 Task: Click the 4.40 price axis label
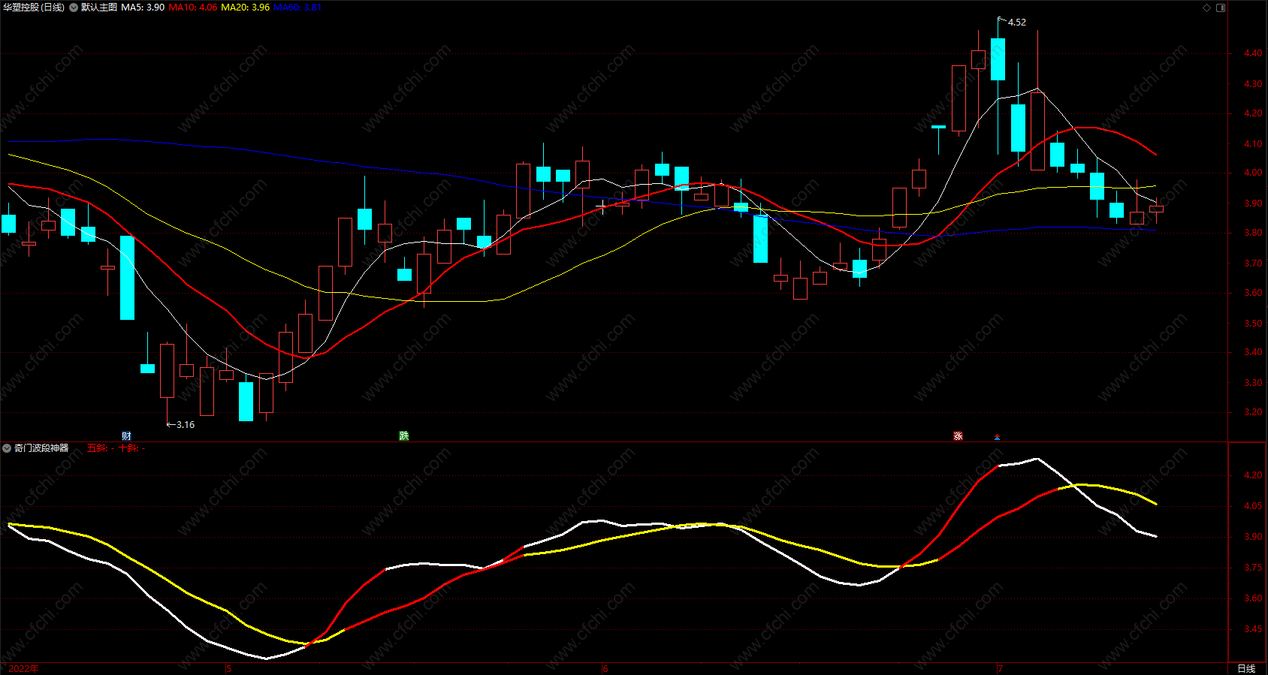(1253, 53)
